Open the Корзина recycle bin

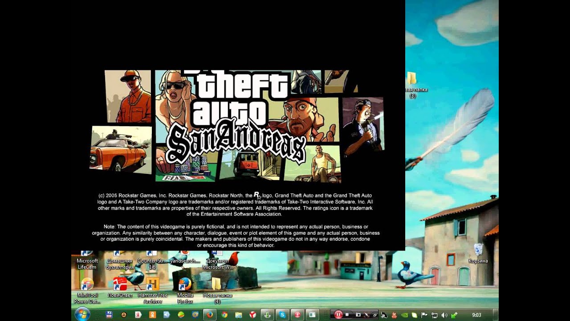(478, 253)
